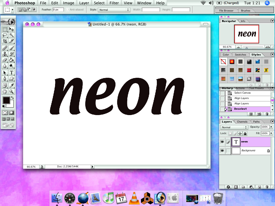Pick the Lasso tool
275x206 pixels.
(5, 35)
